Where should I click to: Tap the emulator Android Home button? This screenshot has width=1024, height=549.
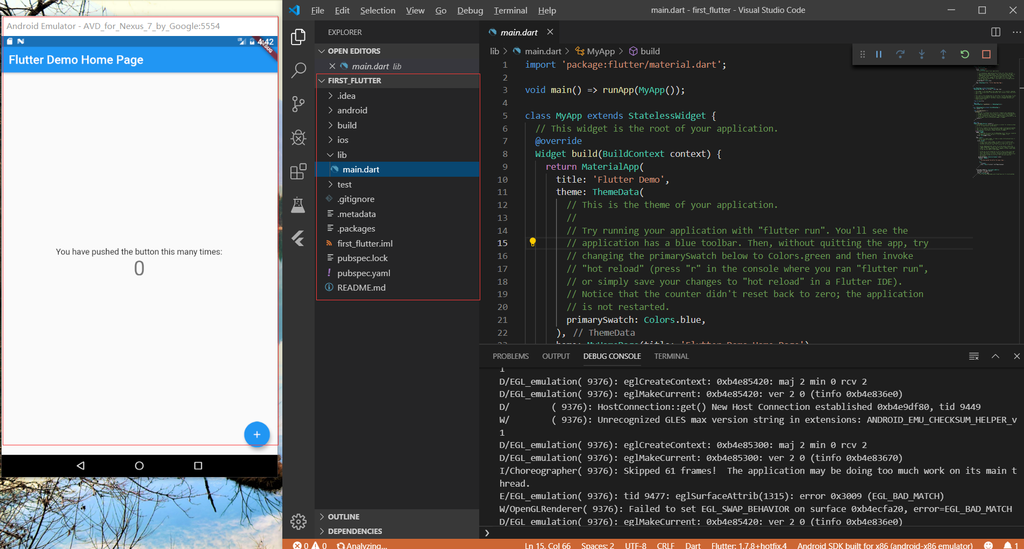(139, 466)
